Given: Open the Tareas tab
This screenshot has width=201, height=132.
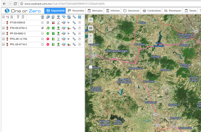Looking at the screenshot, I should point(191,11).
